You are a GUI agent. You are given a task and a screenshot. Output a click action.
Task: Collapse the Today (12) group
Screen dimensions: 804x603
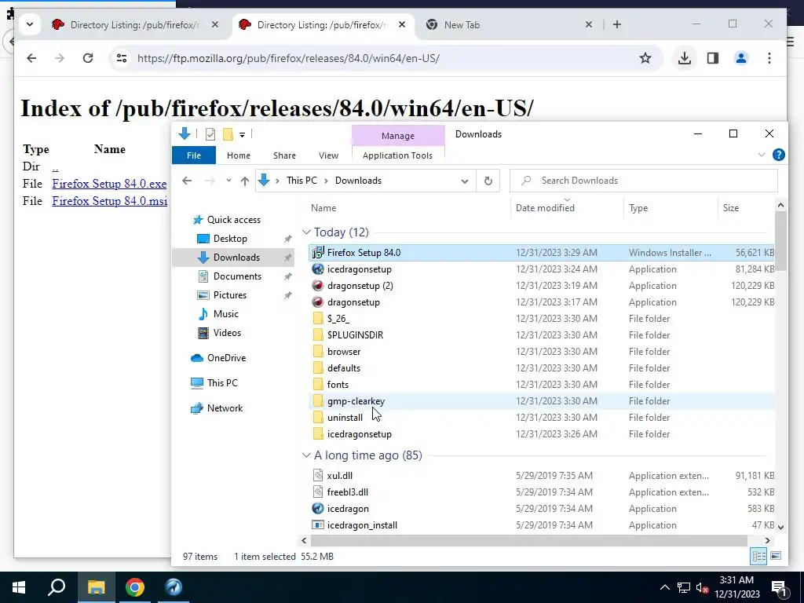(x=306, y=232)
